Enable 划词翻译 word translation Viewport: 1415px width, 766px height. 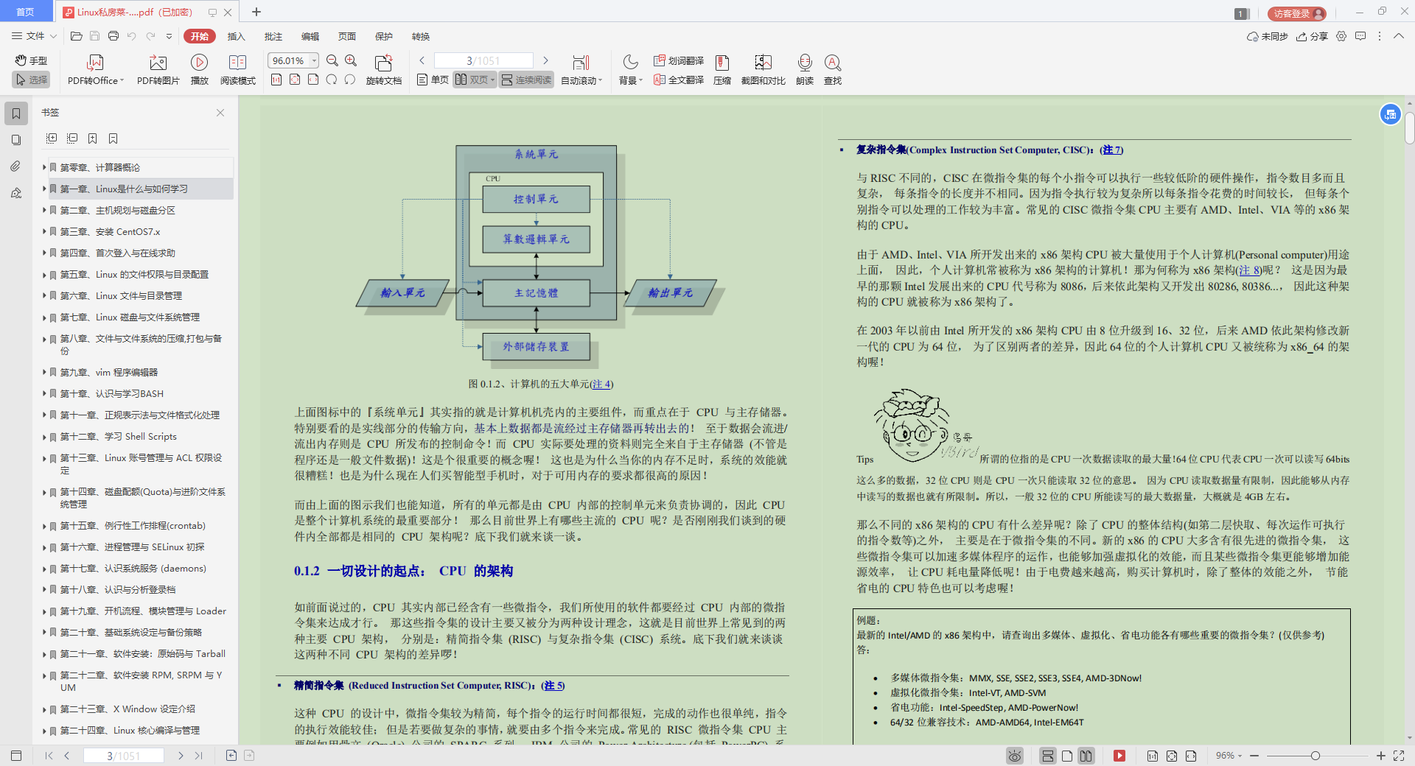pos(677,62)
